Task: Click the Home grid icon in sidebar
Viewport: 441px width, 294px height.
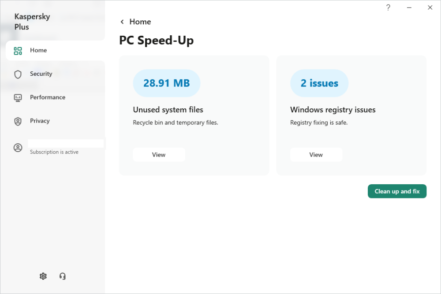Action: tap(18, 51)
